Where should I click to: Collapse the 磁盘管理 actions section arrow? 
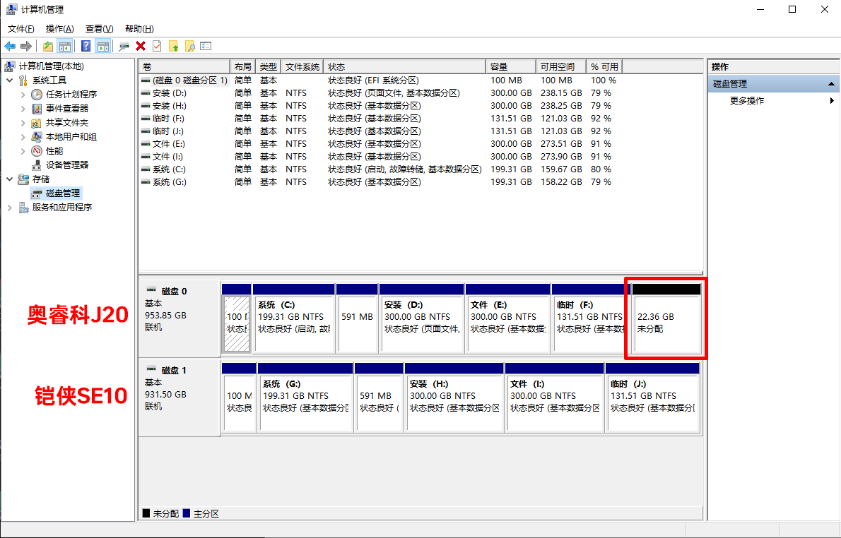pyautogui.click(x=832, y=84)
